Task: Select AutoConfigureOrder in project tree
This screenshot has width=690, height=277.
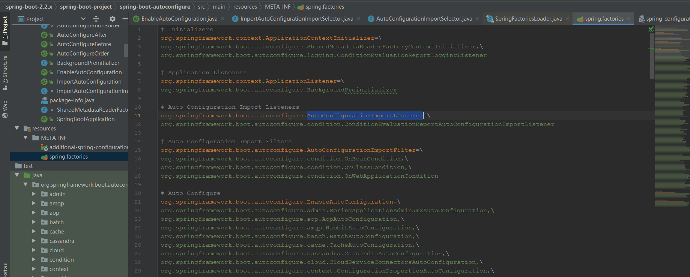Action: pyautogui.click(x=83, y=54)
